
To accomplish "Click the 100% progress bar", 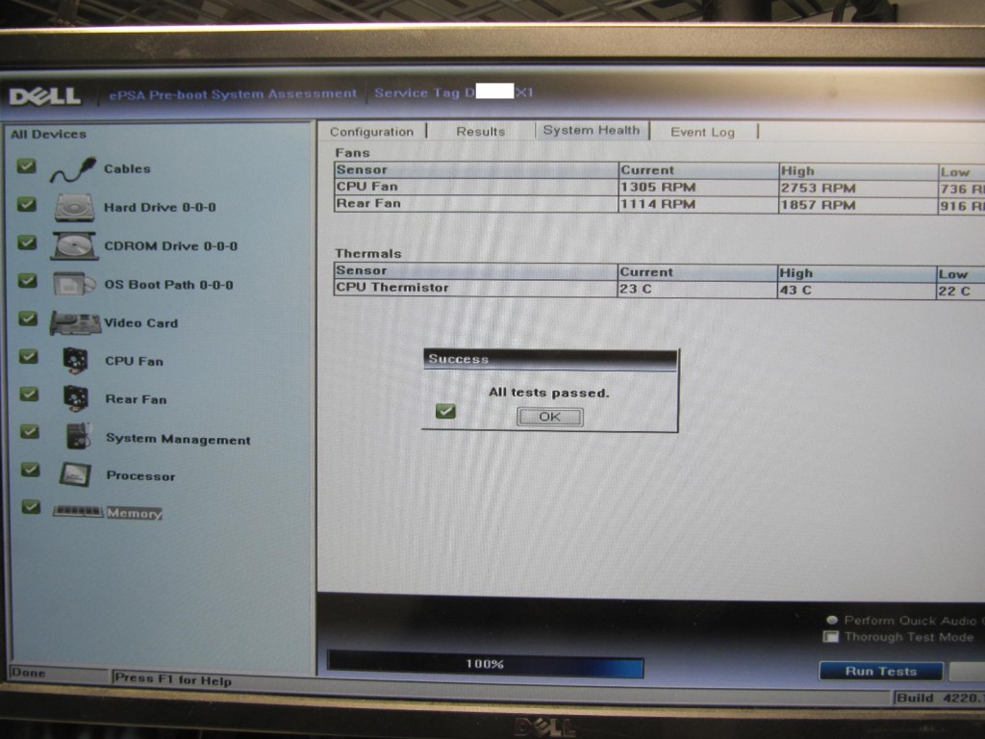I will point(485,664).
